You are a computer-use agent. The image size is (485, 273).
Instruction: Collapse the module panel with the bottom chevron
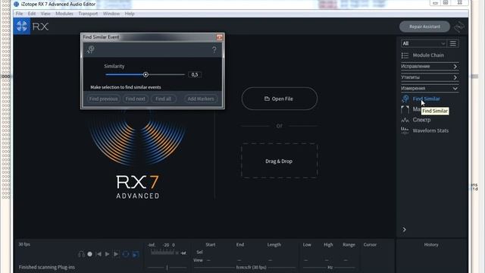pyautogui.click(x=404, y=229)
